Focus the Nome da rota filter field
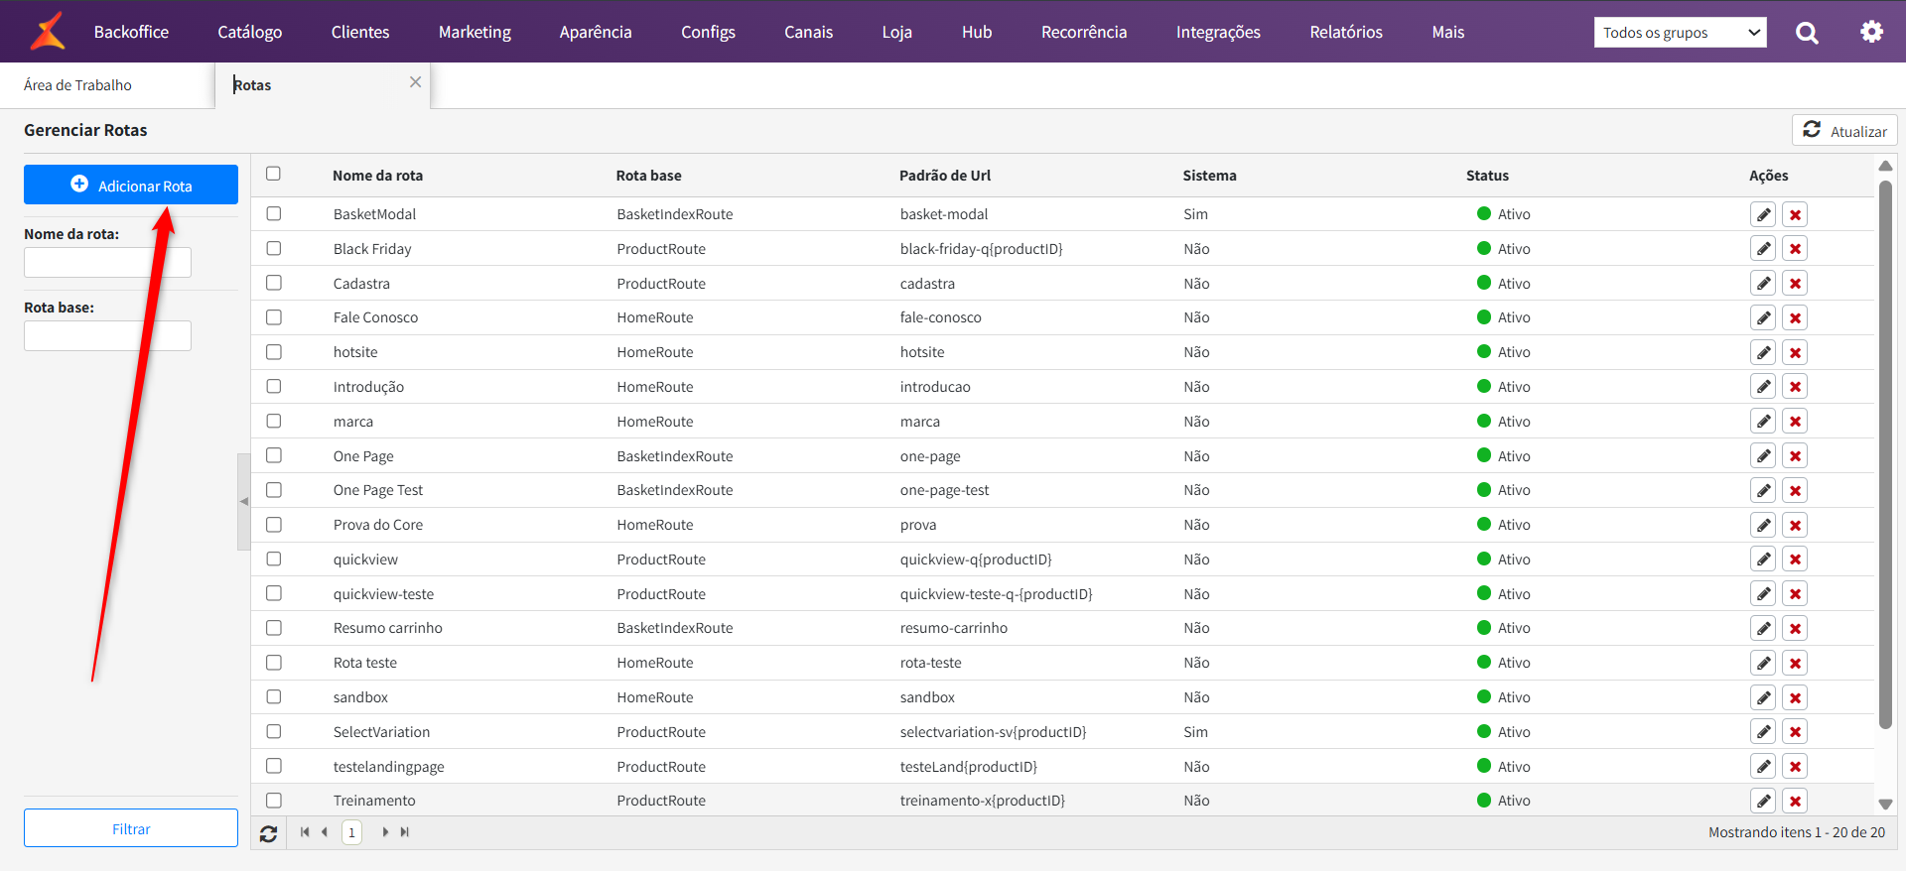Viewport: 1906px width, 871px height. pyautogui.click(x=107, y=263)
